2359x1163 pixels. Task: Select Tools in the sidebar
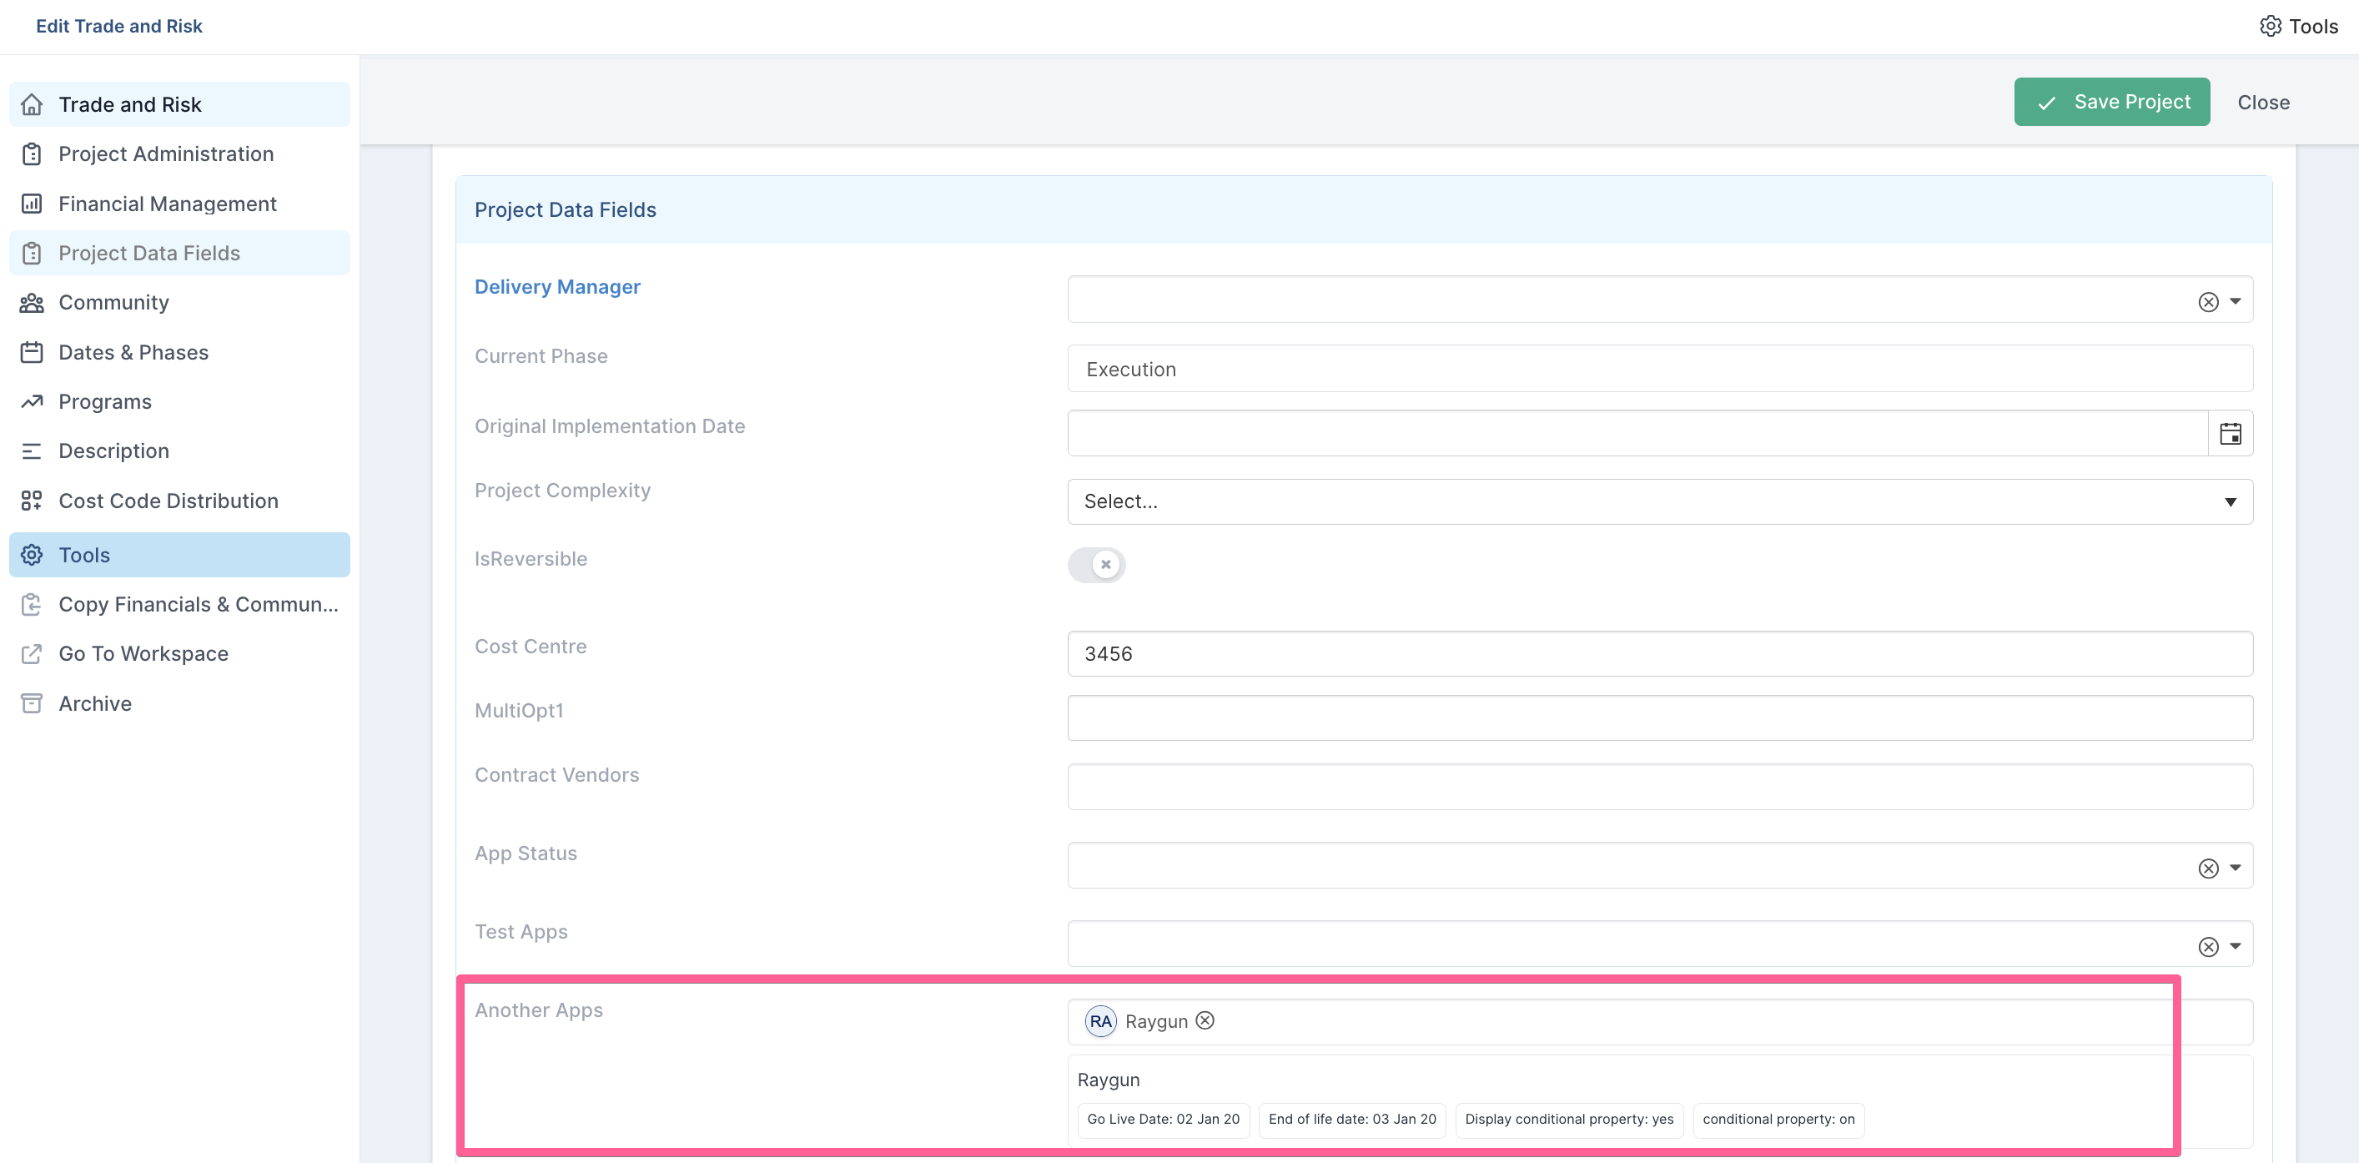tap(179, 555)
